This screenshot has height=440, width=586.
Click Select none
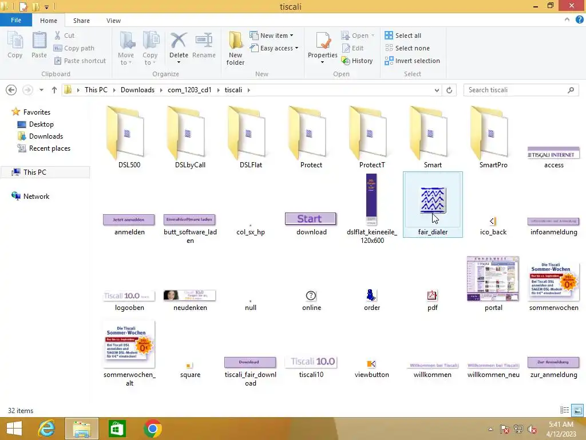(407, 48)
